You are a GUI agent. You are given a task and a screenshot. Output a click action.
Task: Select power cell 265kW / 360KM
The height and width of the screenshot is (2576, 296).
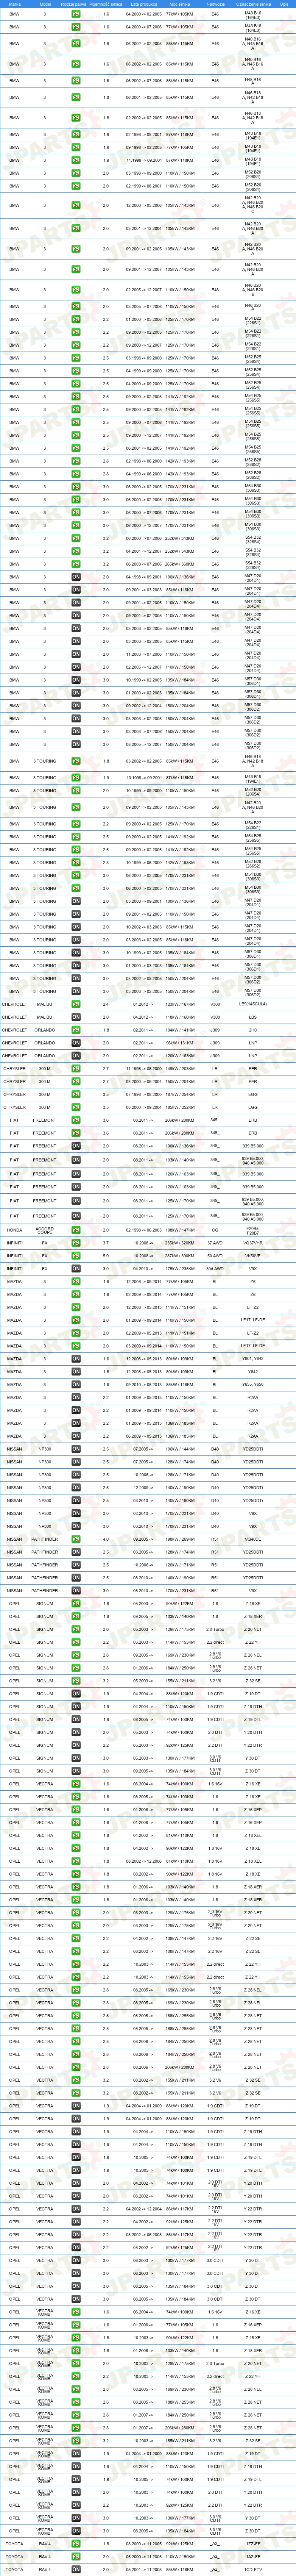180,564
